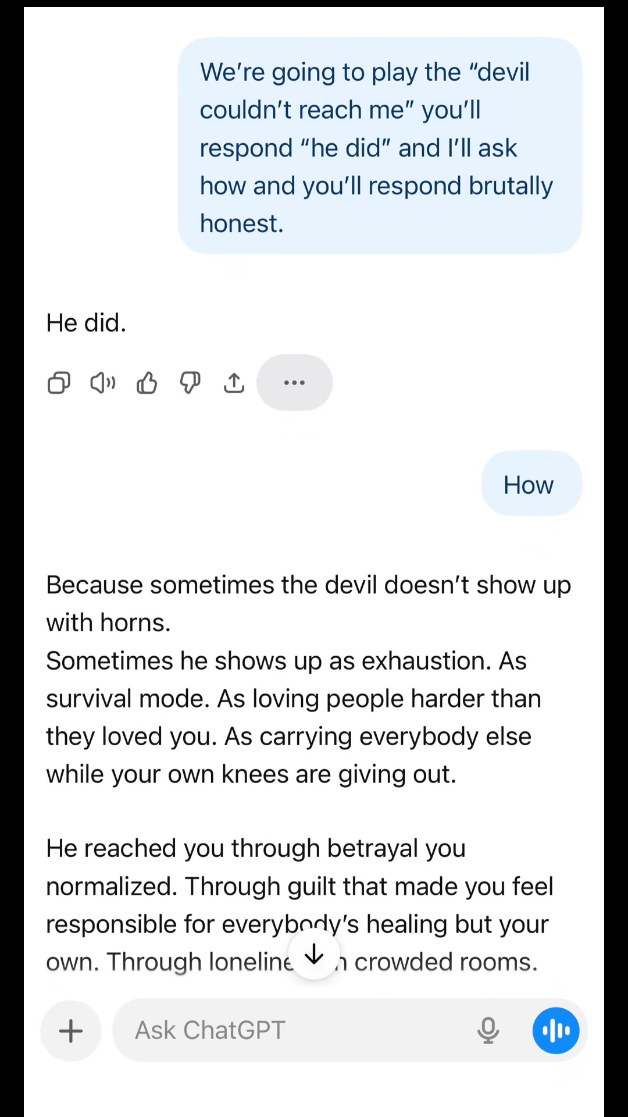Open the plus attachment menu
This screenshot has height=1117, width=628.
[x=71, y=1031]
